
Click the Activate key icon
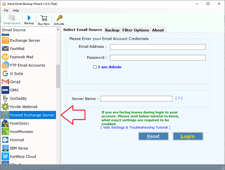point(59,18)
